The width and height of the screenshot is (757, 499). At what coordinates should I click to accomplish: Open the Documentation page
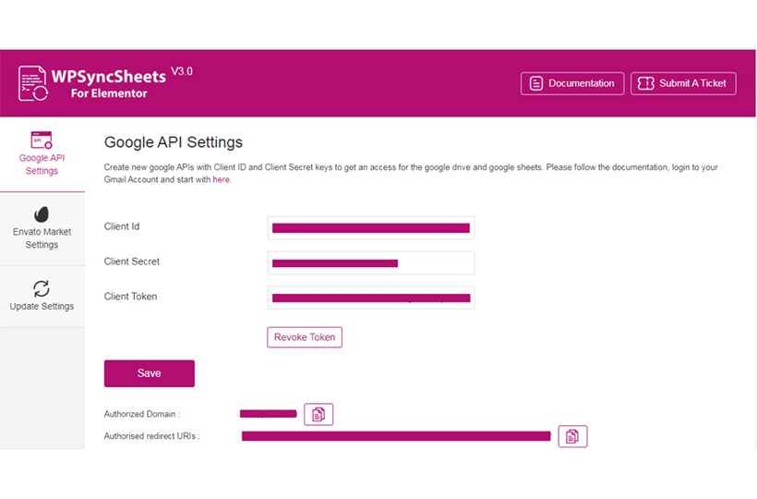click(x=572, y=83)
